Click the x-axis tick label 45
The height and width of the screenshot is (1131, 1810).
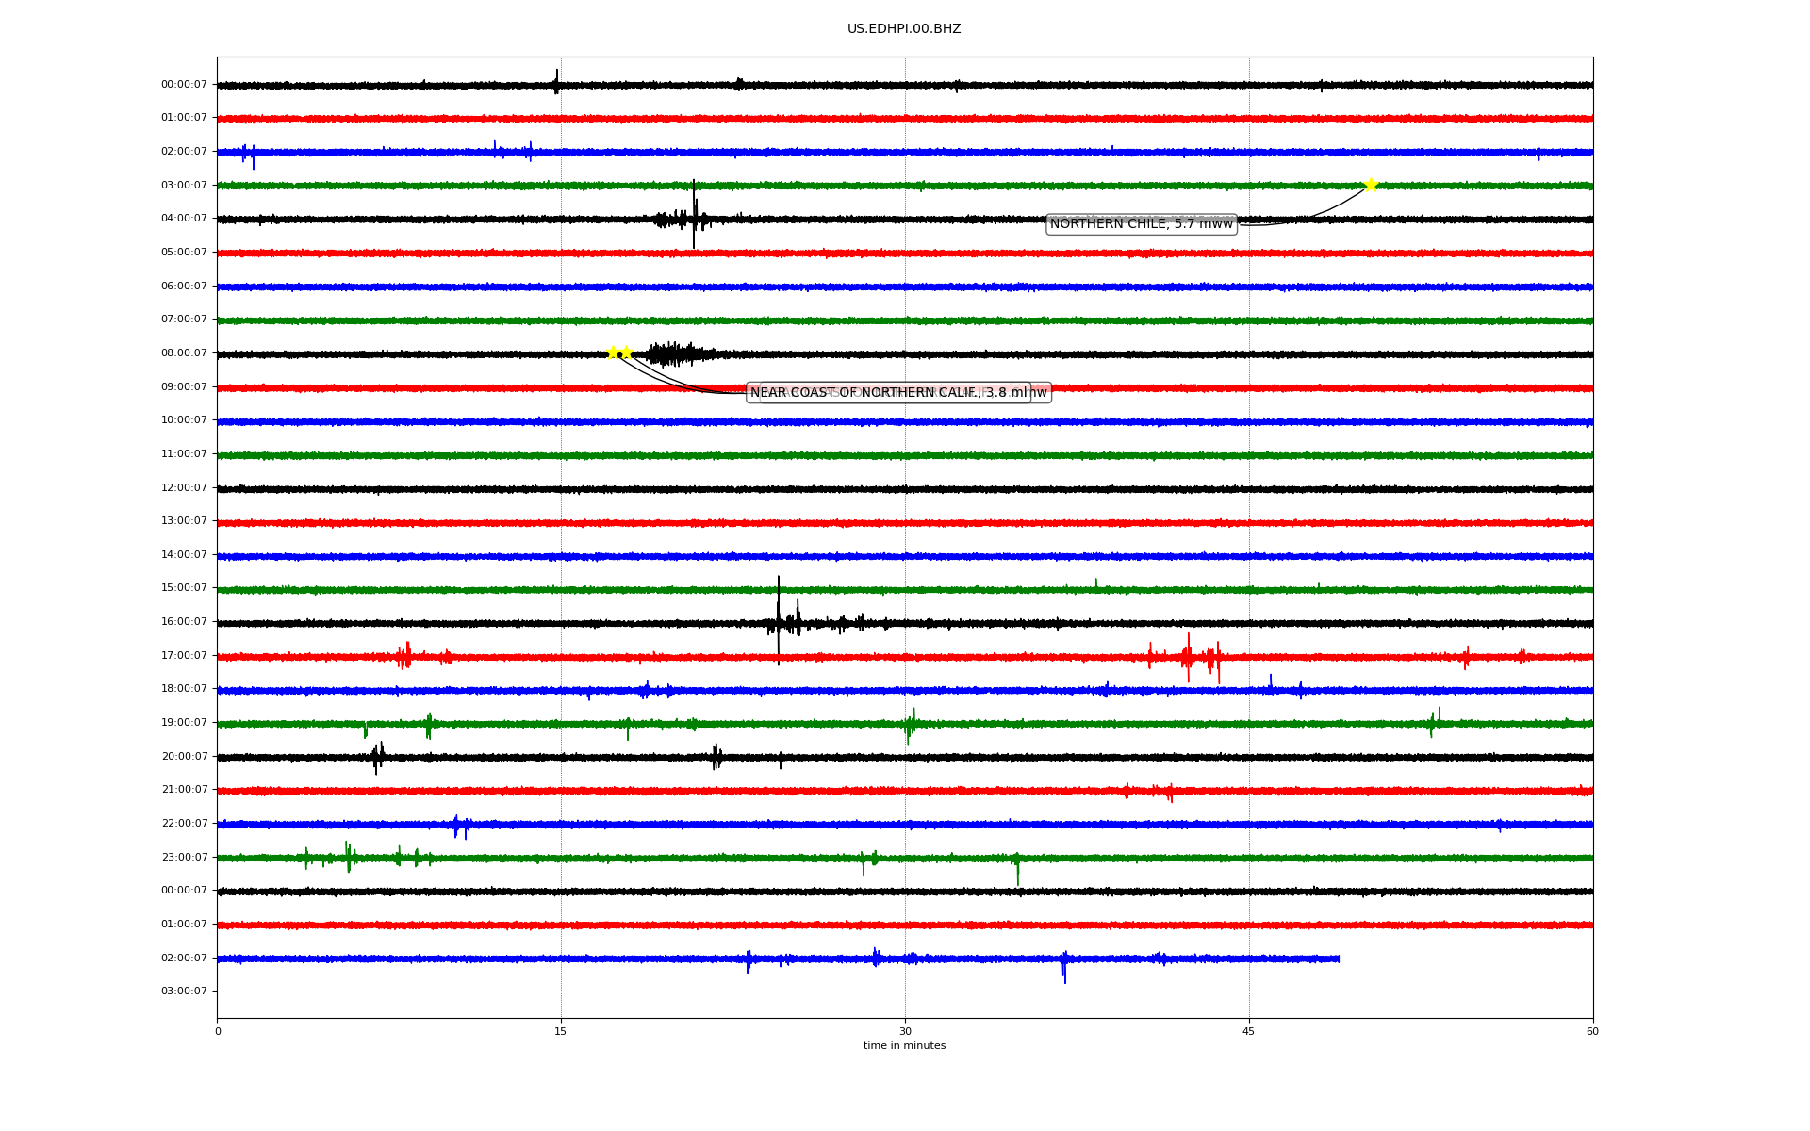(1249, 1032)
